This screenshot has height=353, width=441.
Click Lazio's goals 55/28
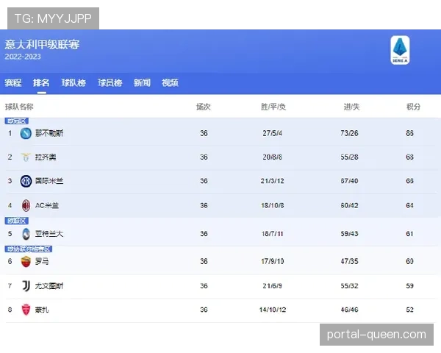349,157
